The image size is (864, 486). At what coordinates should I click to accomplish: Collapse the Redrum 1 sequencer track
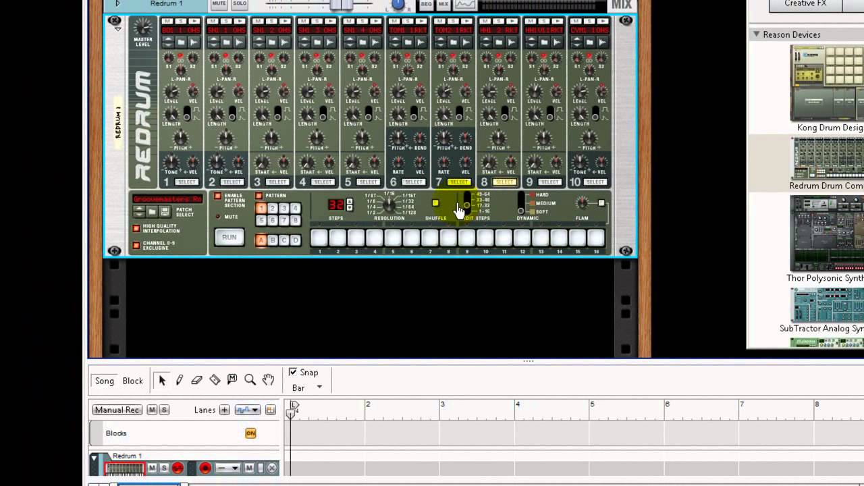tap(94, 457)
